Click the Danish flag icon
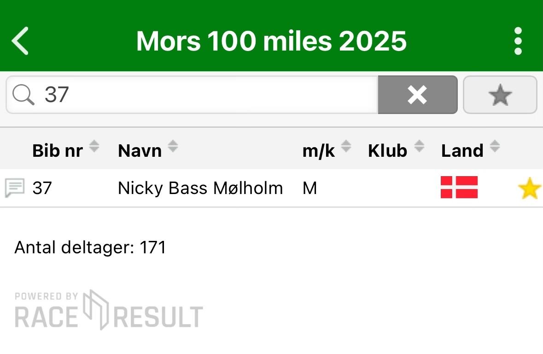The width and height of the screenshot is (543, 354). (459, 187)
